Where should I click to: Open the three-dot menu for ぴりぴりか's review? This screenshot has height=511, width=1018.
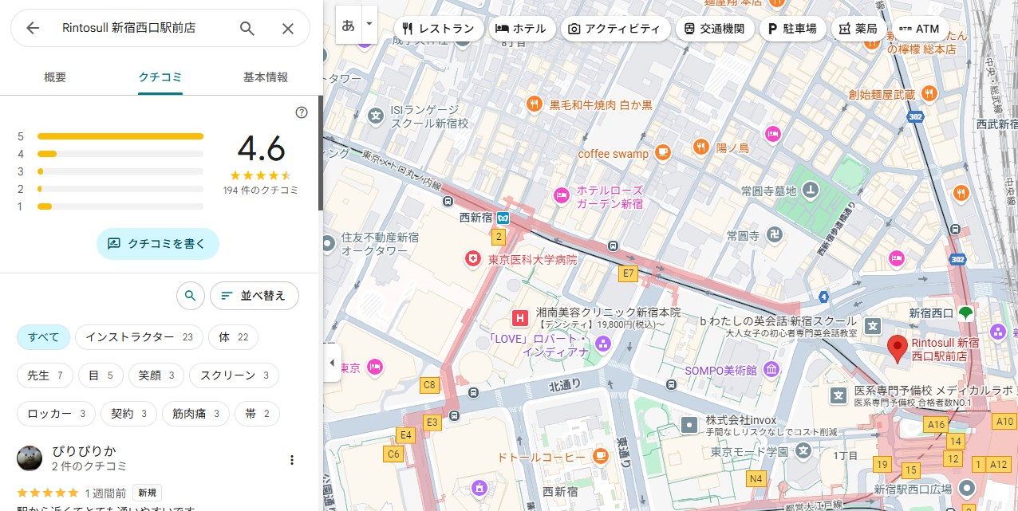(292, 459)
